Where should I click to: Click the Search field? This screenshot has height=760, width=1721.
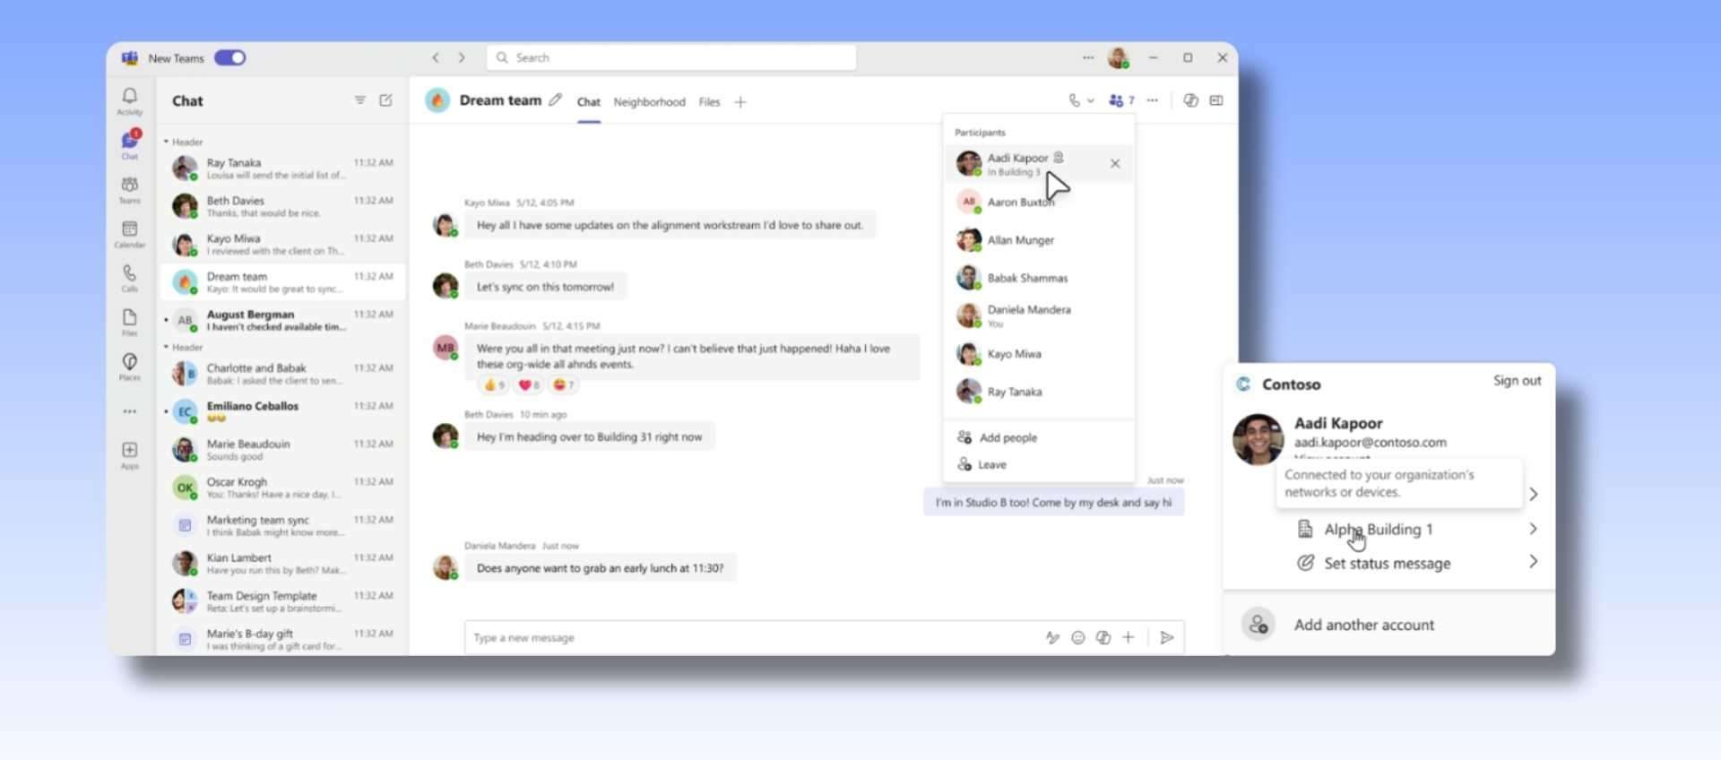pyautogui.click(x=671, y=57)
